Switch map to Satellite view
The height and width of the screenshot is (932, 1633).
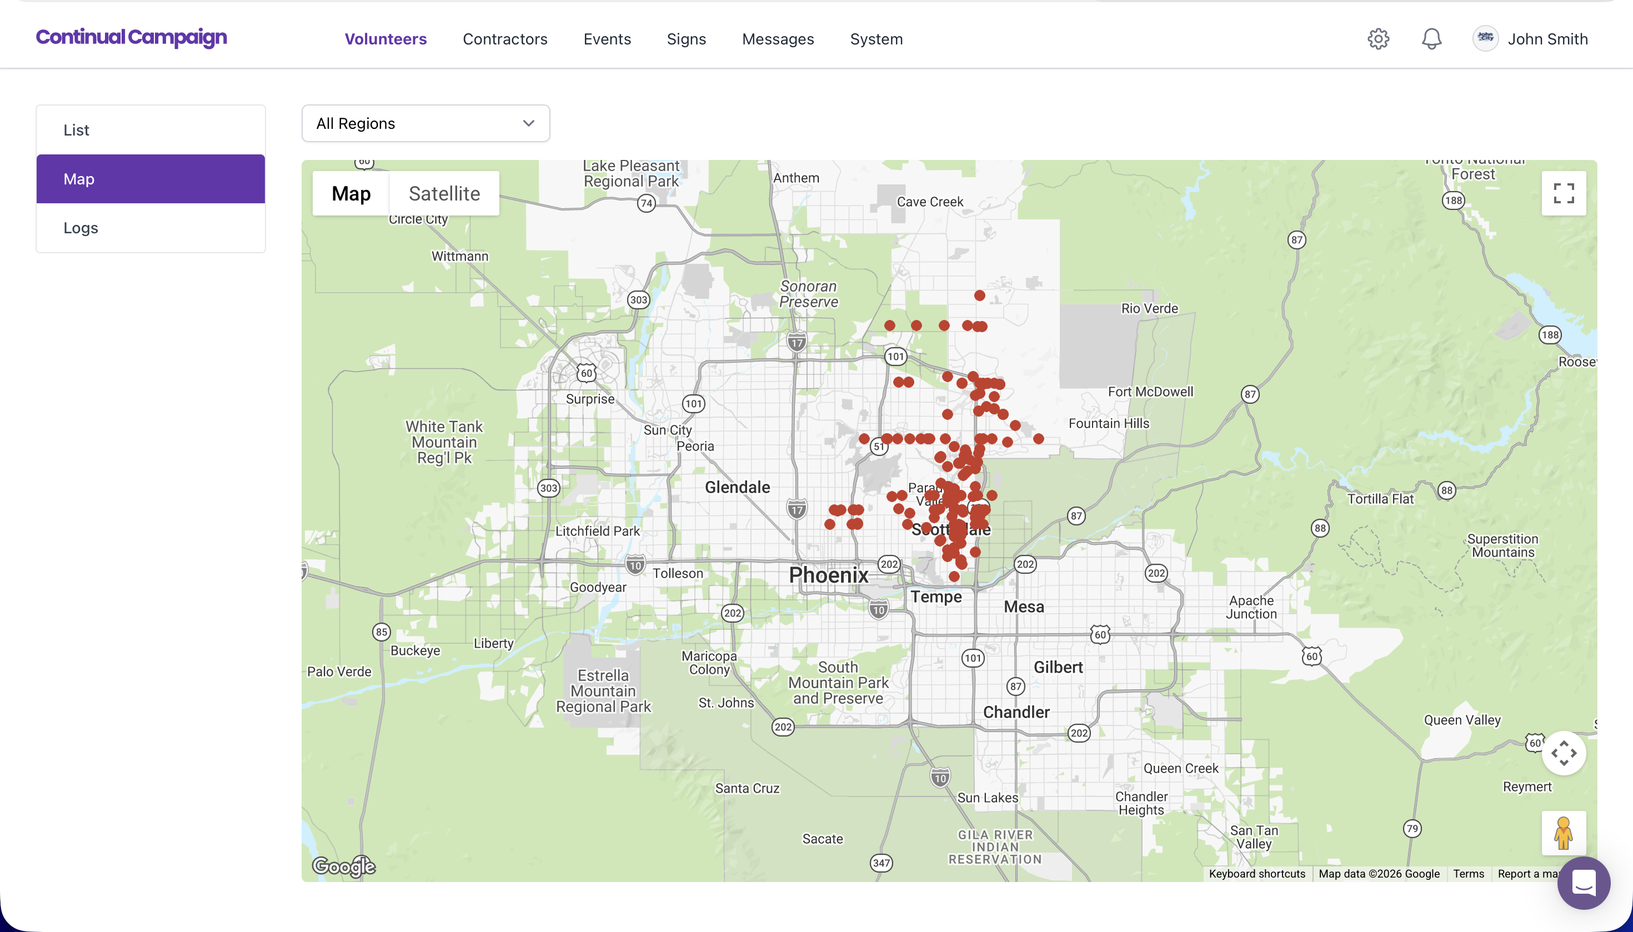[x=444, y=193]
